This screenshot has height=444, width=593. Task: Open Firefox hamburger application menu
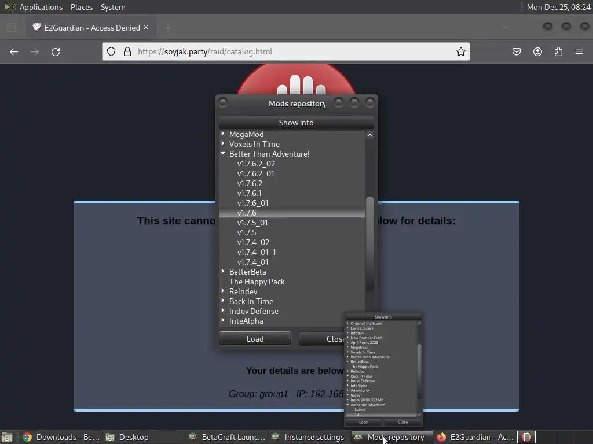(x=579, y=51)
